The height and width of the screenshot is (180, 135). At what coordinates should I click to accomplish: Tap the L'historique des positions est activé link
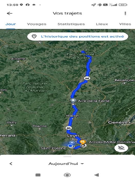(82, 37)
